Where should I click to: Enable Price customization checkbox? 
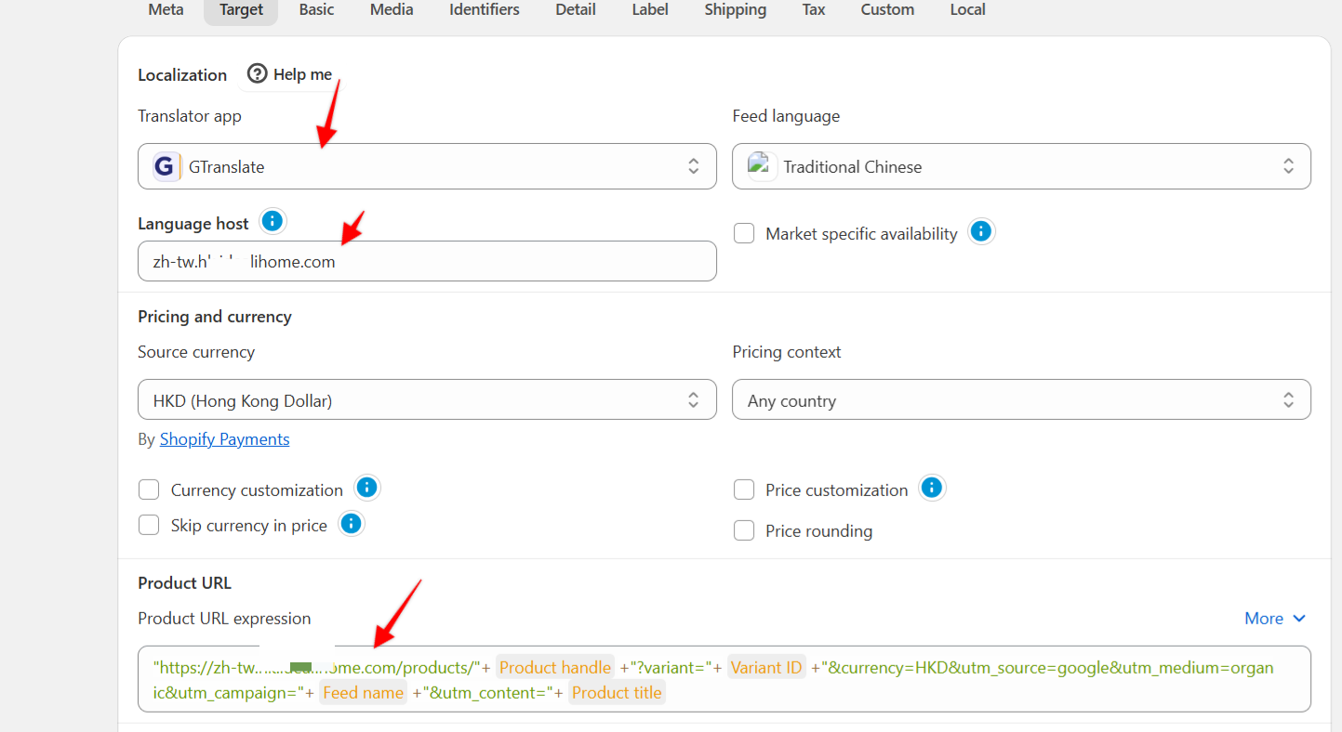click(744, 490)
